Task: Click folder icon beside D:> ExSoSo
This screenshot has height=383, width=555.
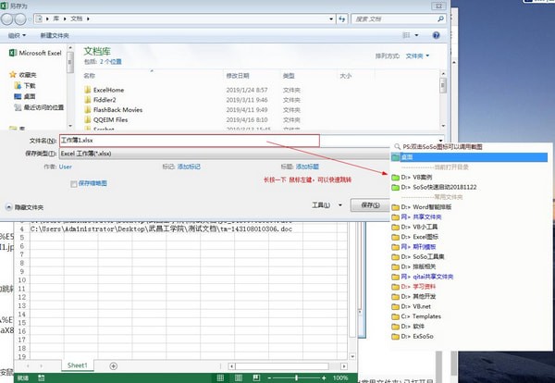Action: 395,336
